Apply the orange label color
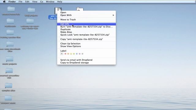Image resolution: width=196 pixels, height=110 pixels. tap(68, 54)
